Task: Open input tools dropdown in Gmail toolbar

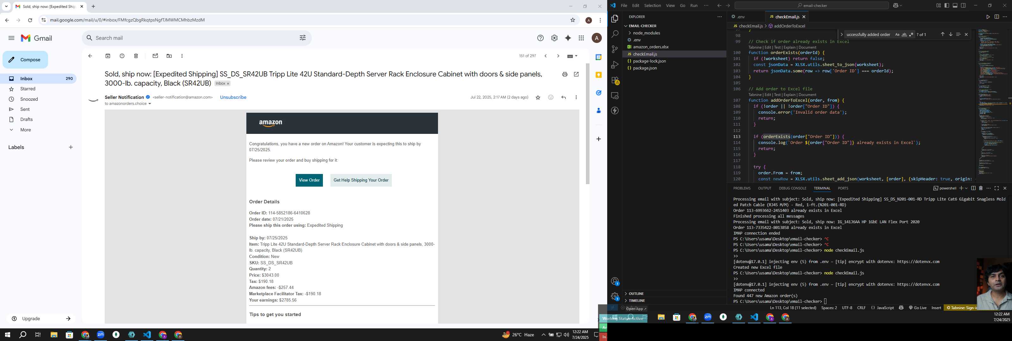Action: (572, 56)
